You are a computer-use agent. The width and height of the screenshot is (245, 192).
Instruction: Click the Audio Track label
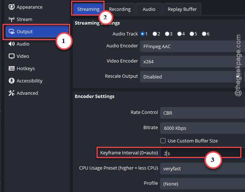(x=125, y=34)
